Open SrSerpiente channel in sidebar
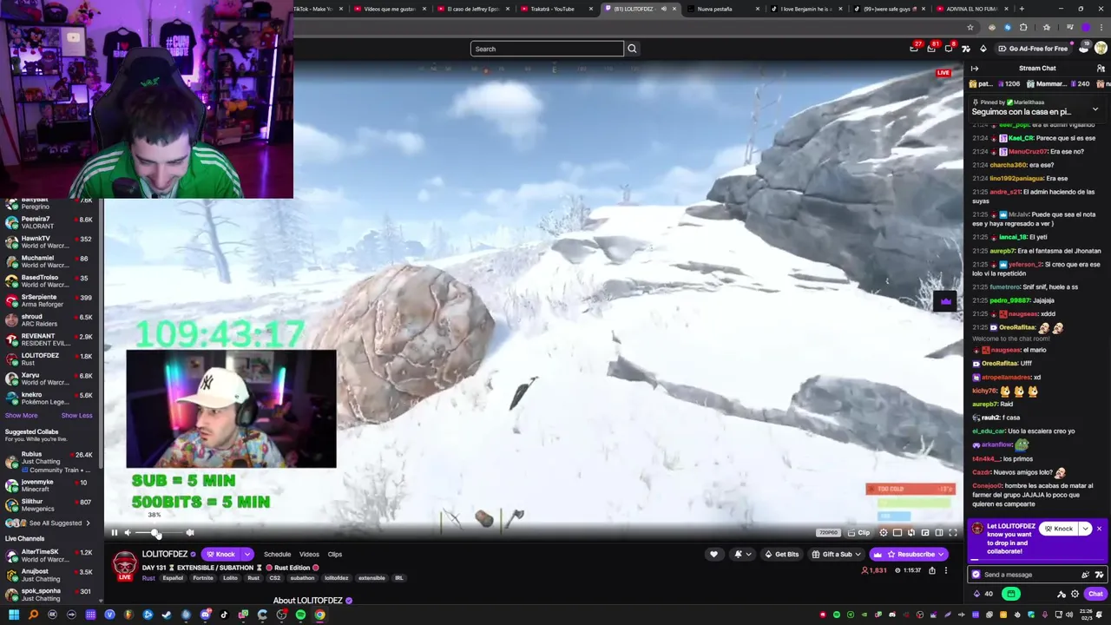The width and height of the screenshot is (1111, 625). click(50, 300)
